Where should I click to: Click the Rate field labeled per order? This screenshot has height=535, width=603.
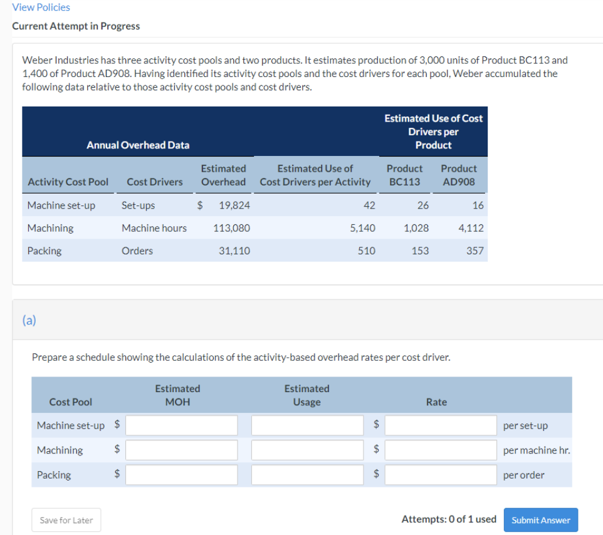pyautogui.click(x=440, y=474)
